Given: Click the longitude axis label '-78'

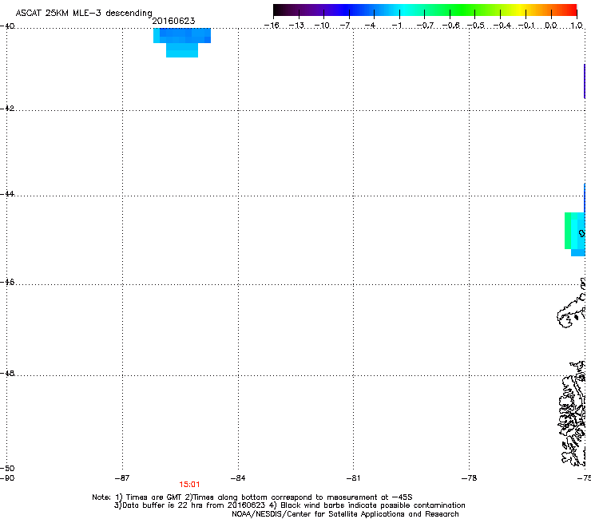Looking at the screenshot, I should coord(470,478).
